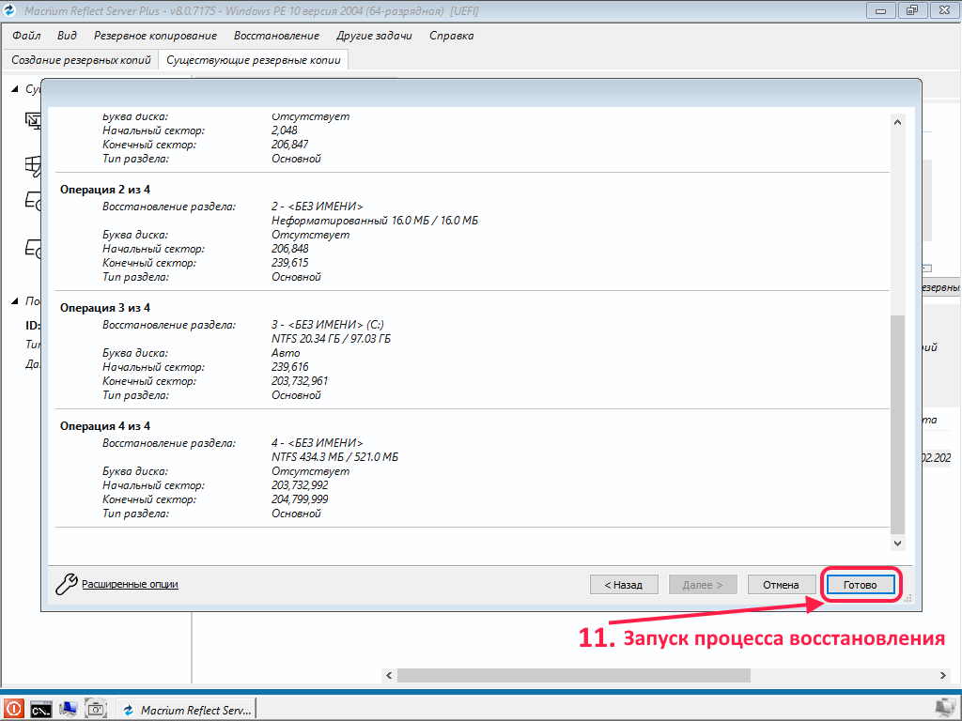Click the Отмена button
This screenshot has width=962, height=721.
tap(781, 584)
